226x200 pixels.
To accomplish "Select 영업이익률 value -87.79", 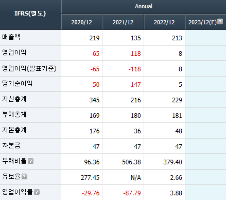I will click(x=132, y=193).
